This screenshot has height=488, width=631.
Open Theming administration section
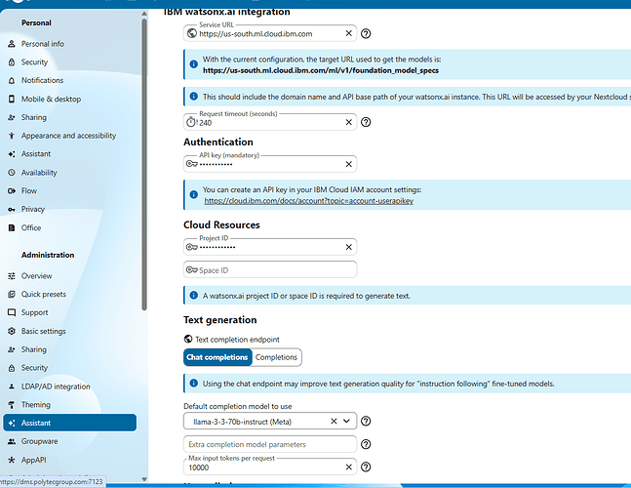pyautogui.click(x=36, y=404)
